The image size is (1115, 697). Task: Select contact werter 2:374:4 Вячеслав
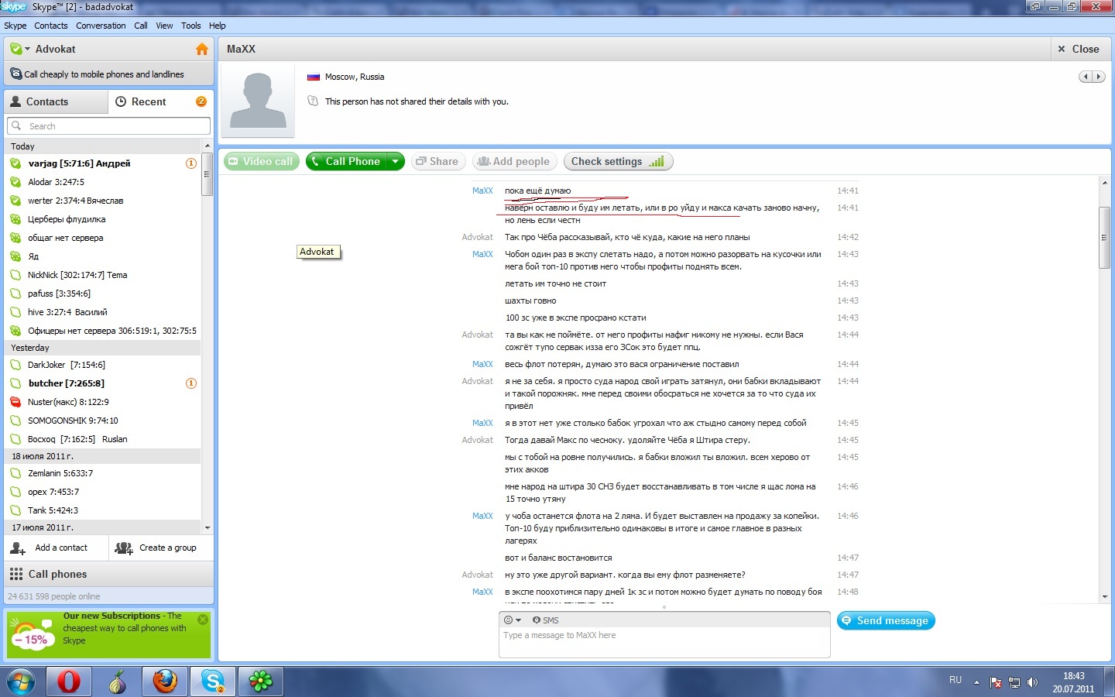point(103,201)
